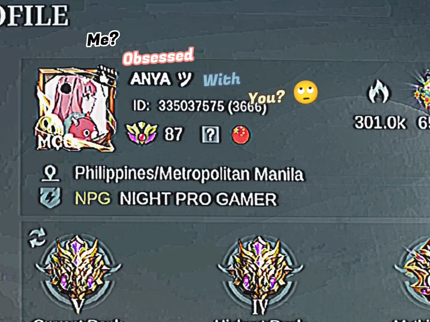430x322 pixels.
Task: Select the question mark badge icon
Action: pyautogui.click(x=210, y=134)
